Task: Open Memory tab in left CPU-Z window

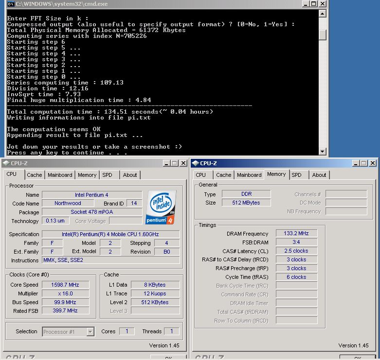Action: click(87, 175)
